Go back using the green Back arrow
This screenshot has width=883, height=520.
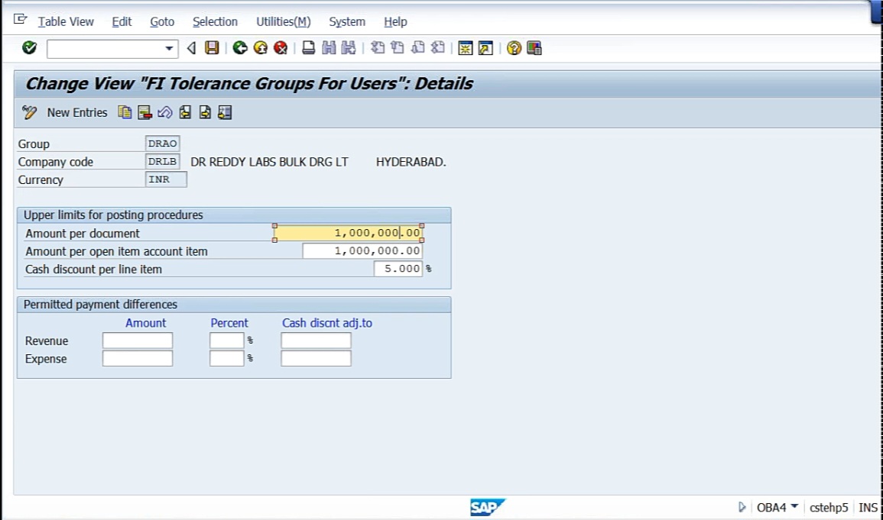click(x=240, y=48)
